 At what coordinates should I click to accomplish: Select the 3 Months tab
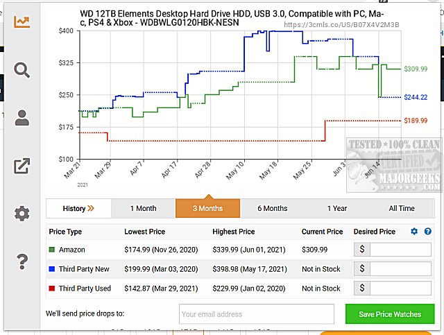coord(207,208)
